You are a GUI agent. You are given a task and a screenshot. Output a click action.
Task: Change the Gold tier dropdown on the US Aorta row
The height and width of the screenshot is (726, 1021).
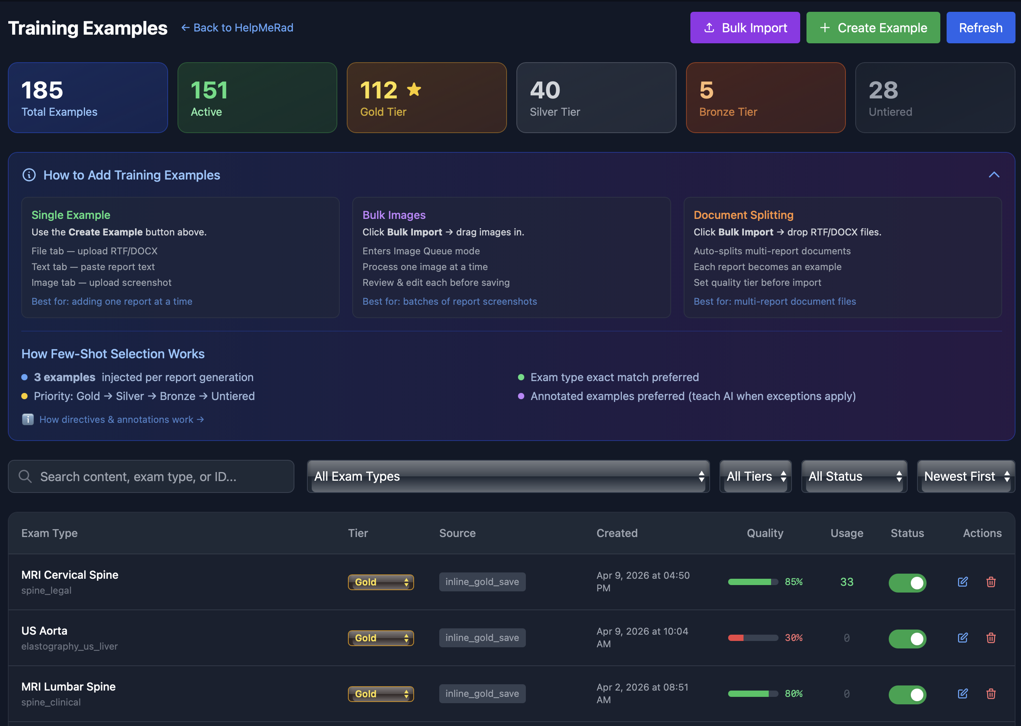coord(380,638)
